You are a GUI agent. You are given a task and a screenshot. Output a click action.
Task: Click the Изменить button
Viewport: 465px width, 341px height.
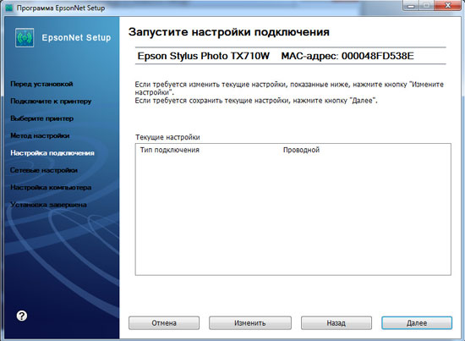coord(250,323)
